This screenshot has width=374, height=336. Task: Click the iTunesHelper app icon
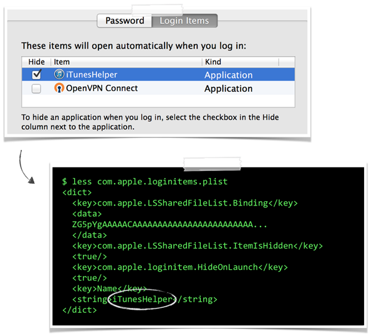[59, 74]
